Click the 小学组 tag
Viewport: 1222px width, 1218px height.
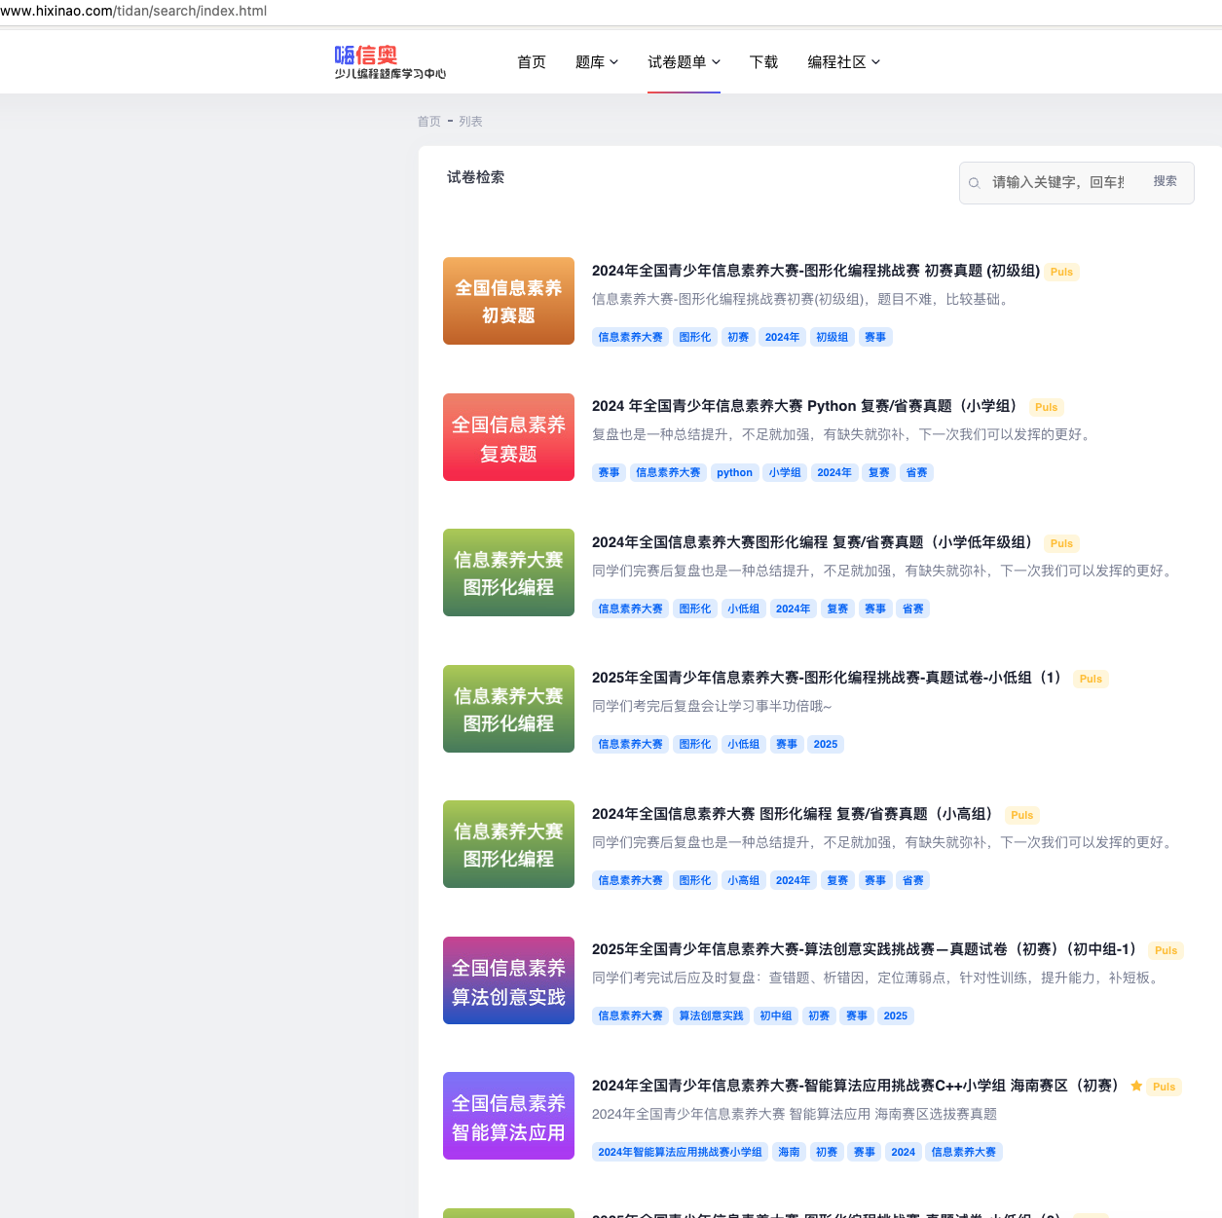coord(785,473)
